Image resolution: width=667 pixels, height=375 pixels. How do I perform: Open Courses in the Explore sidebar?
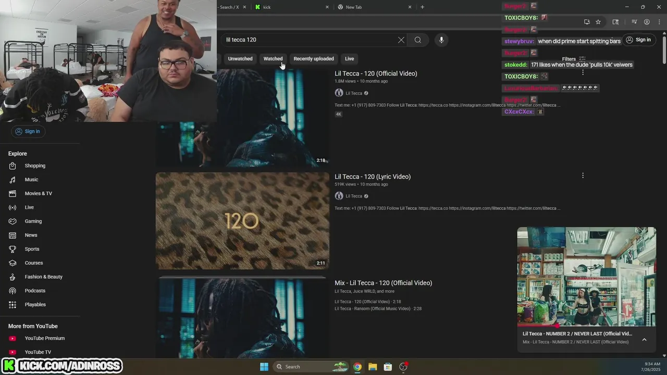click(x=33, y=263)
